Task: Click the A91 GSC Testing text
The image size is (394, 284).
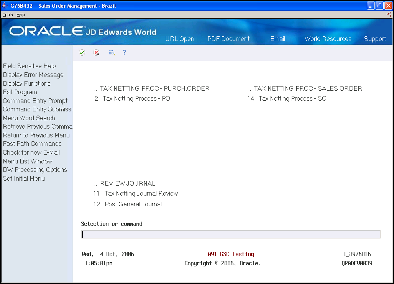Action: 231,254
